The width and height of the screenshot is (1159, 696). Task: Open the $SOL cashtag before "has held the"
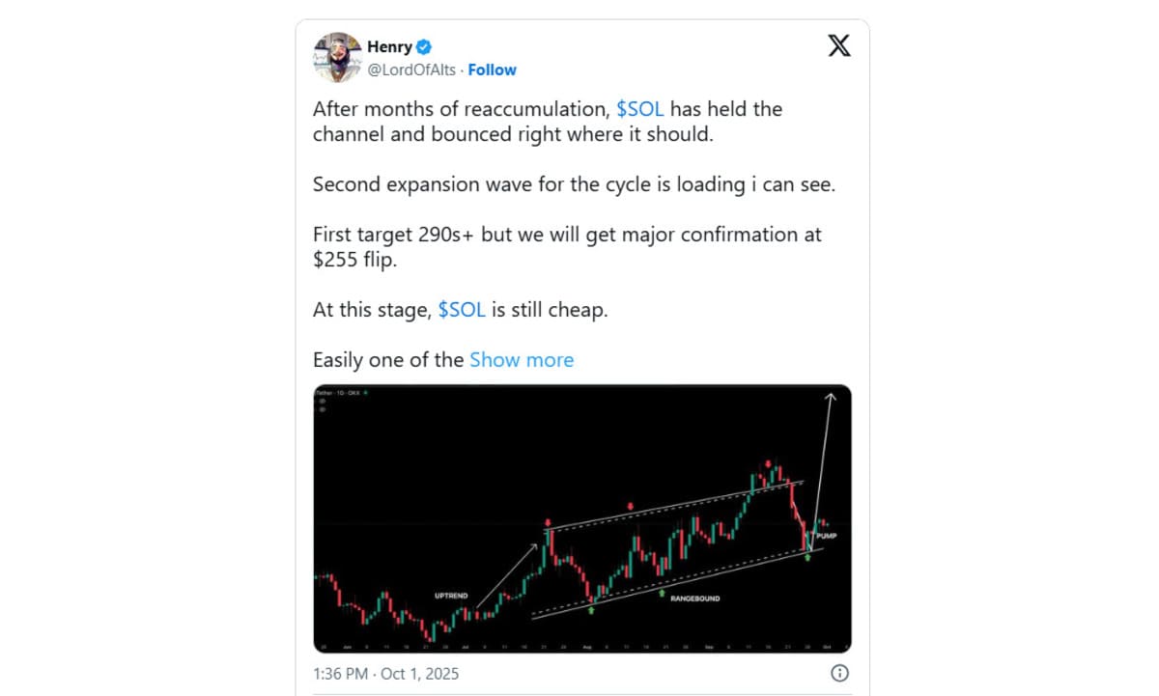pyautogui.click(x=639, y=109)
